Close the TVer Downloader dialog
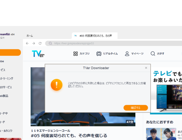182x140 pixels. tap(146, 68)
